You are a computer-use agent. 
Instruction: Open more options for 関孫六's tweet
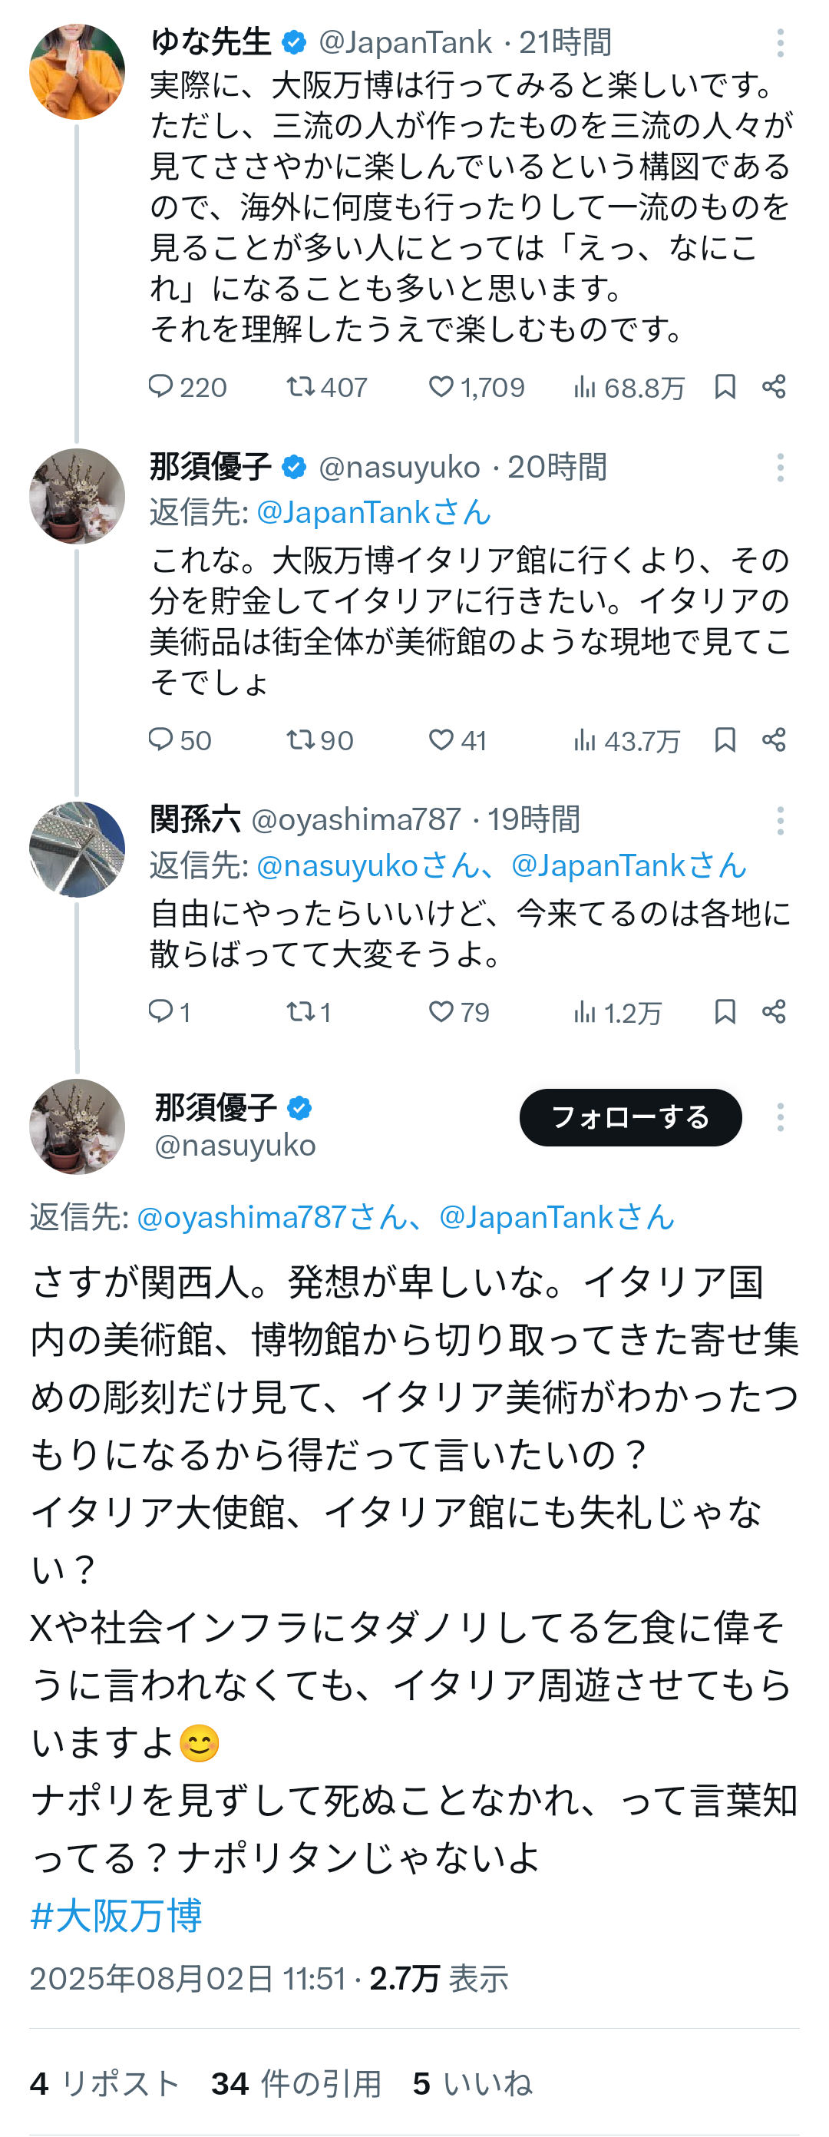pyautogui.click(x=780, y=822)
